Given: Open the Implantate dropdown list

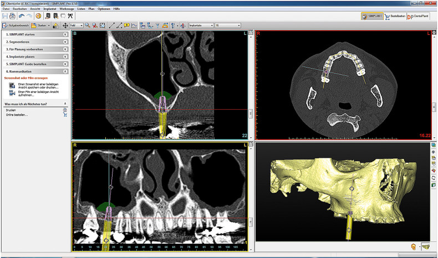Looking at the screenshot, I should pyautogui.click(x=201, y=25).
